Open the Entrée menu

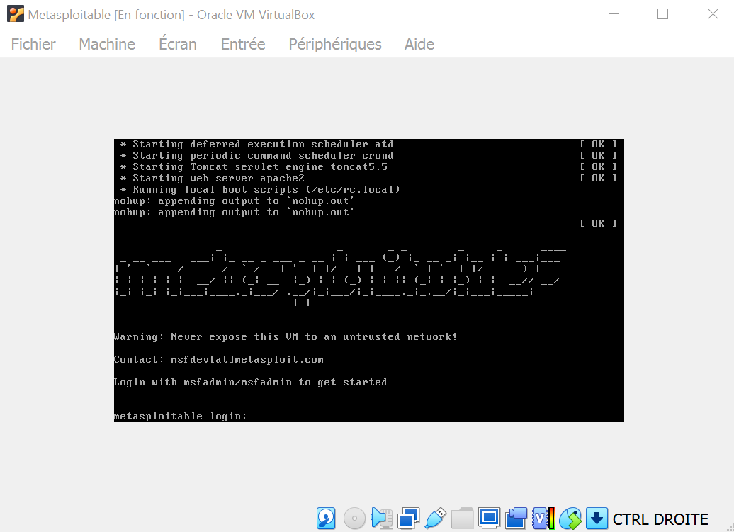click(243, 44)
